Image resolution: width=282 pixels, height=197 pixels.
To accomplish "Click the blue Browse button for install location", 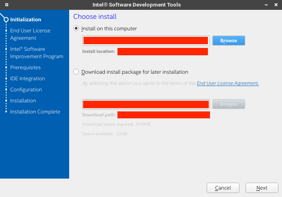I will pos(228,41).
